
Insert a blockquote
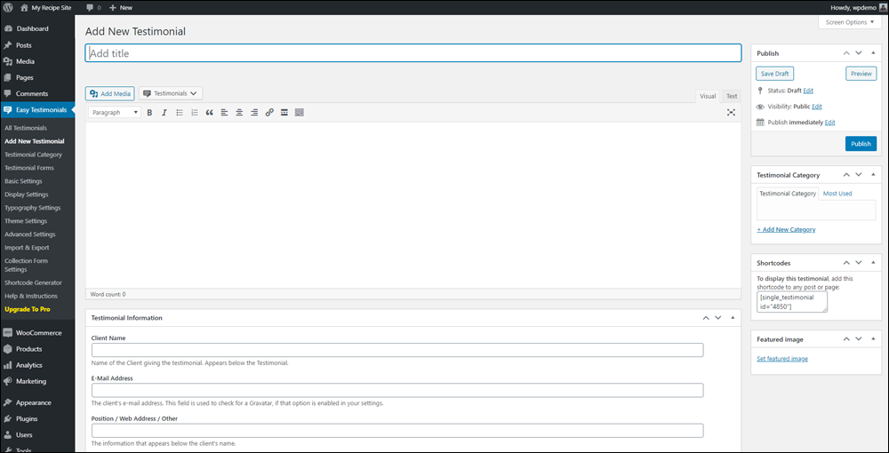click(x=209, y=113)
